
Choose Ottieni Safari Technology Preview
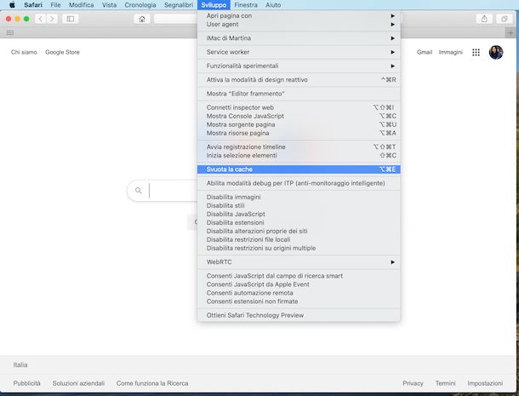[299, 315]
